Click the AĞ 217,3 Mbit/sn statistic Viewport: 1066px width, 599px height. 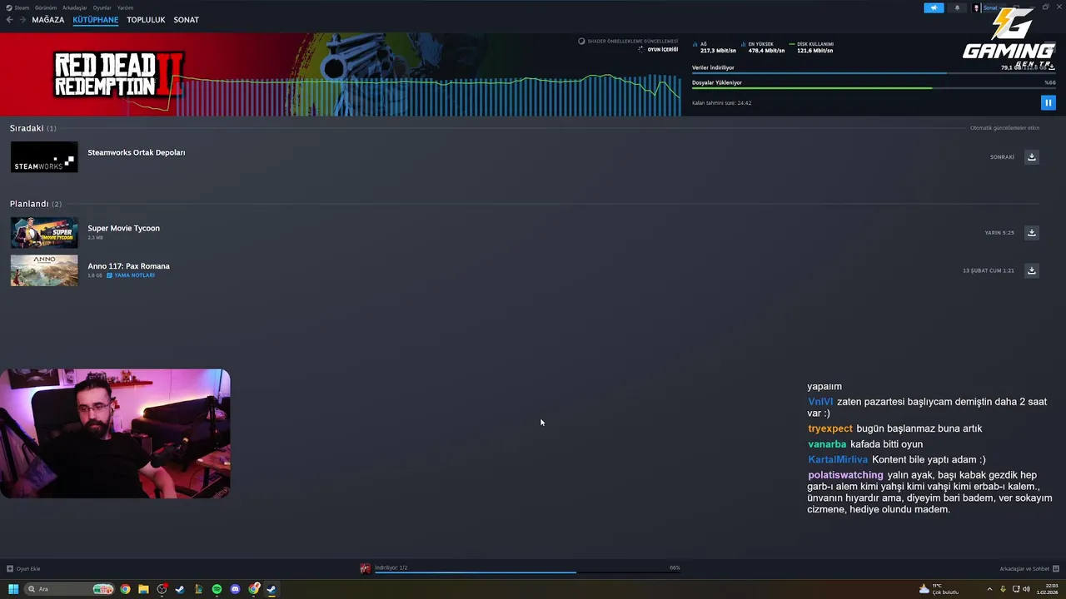pyautogui.click(x=714, y=47)
